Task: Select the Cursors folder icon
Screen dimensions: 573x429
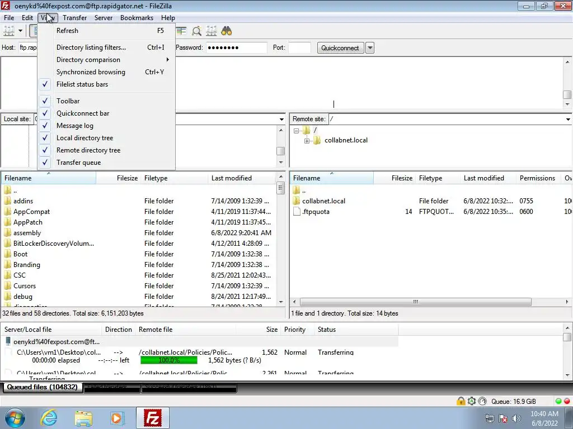Action: [7, 285]
